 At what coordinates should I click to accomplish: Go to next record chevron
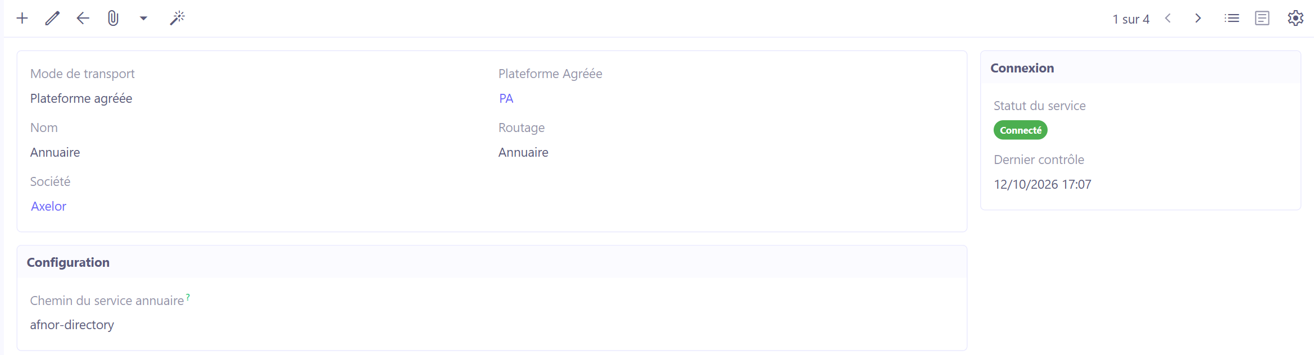[x=1198, y=19]
